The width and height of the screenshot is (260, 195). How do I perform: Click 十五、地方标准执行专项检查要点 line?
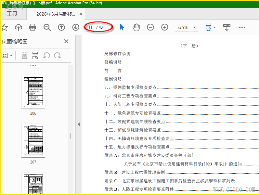pos(181,147)
